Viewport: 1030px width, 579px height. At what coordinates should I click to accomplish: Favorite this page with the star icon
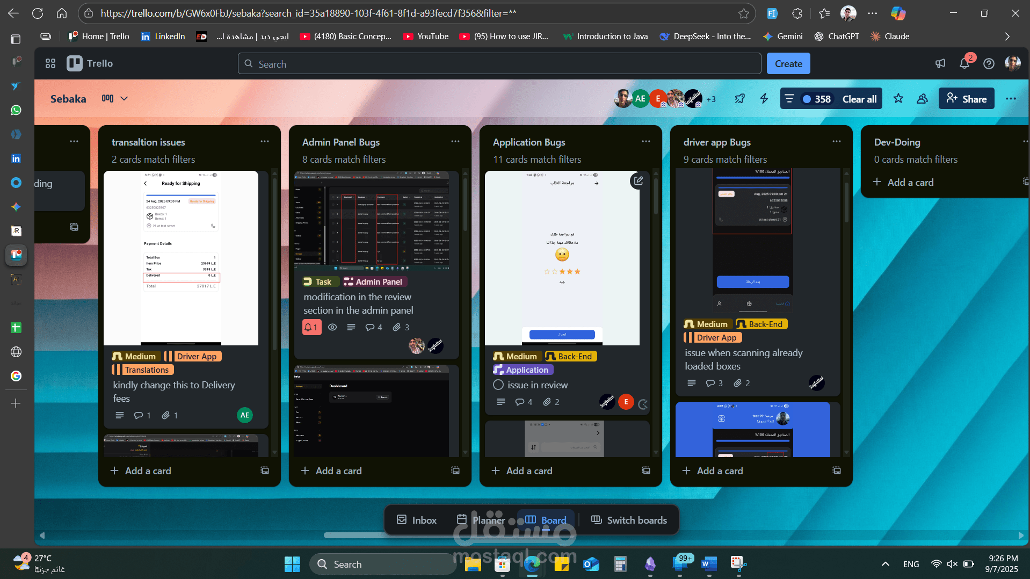(x=744, y=13)
